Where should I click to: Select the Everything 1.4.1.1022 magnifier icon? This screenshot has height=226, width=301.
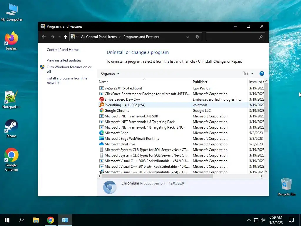[x=101, y=105]
